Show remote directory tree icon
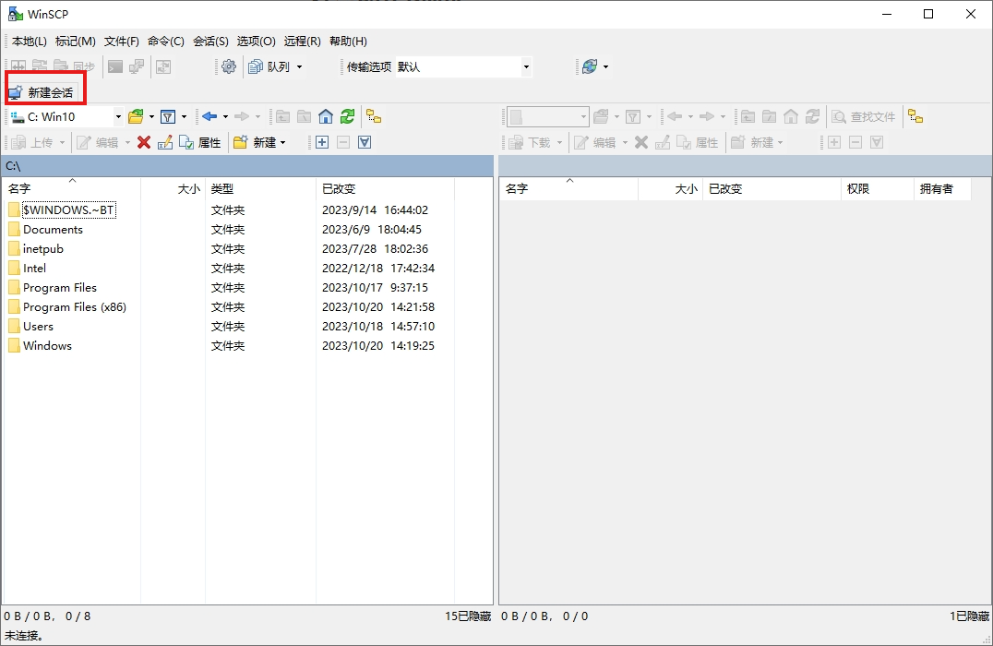Image resolution: width=993 pixels, height=646 pixels. point(915,116)
